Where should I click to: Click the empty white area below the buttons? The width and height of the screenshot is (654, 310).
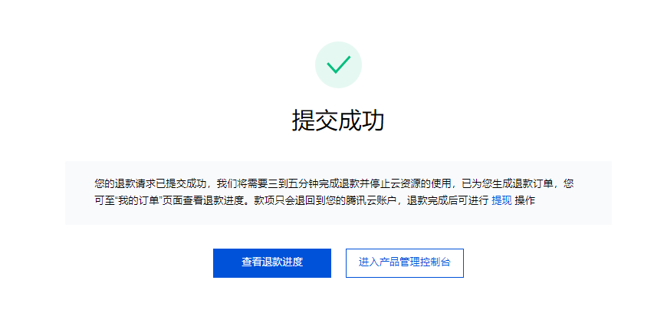[338, 295]
